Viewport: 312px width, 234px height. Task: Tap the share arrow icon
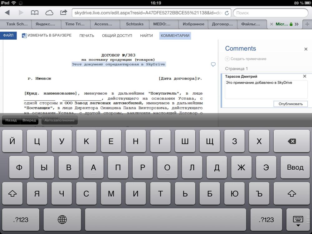click(x=64, y=12)
